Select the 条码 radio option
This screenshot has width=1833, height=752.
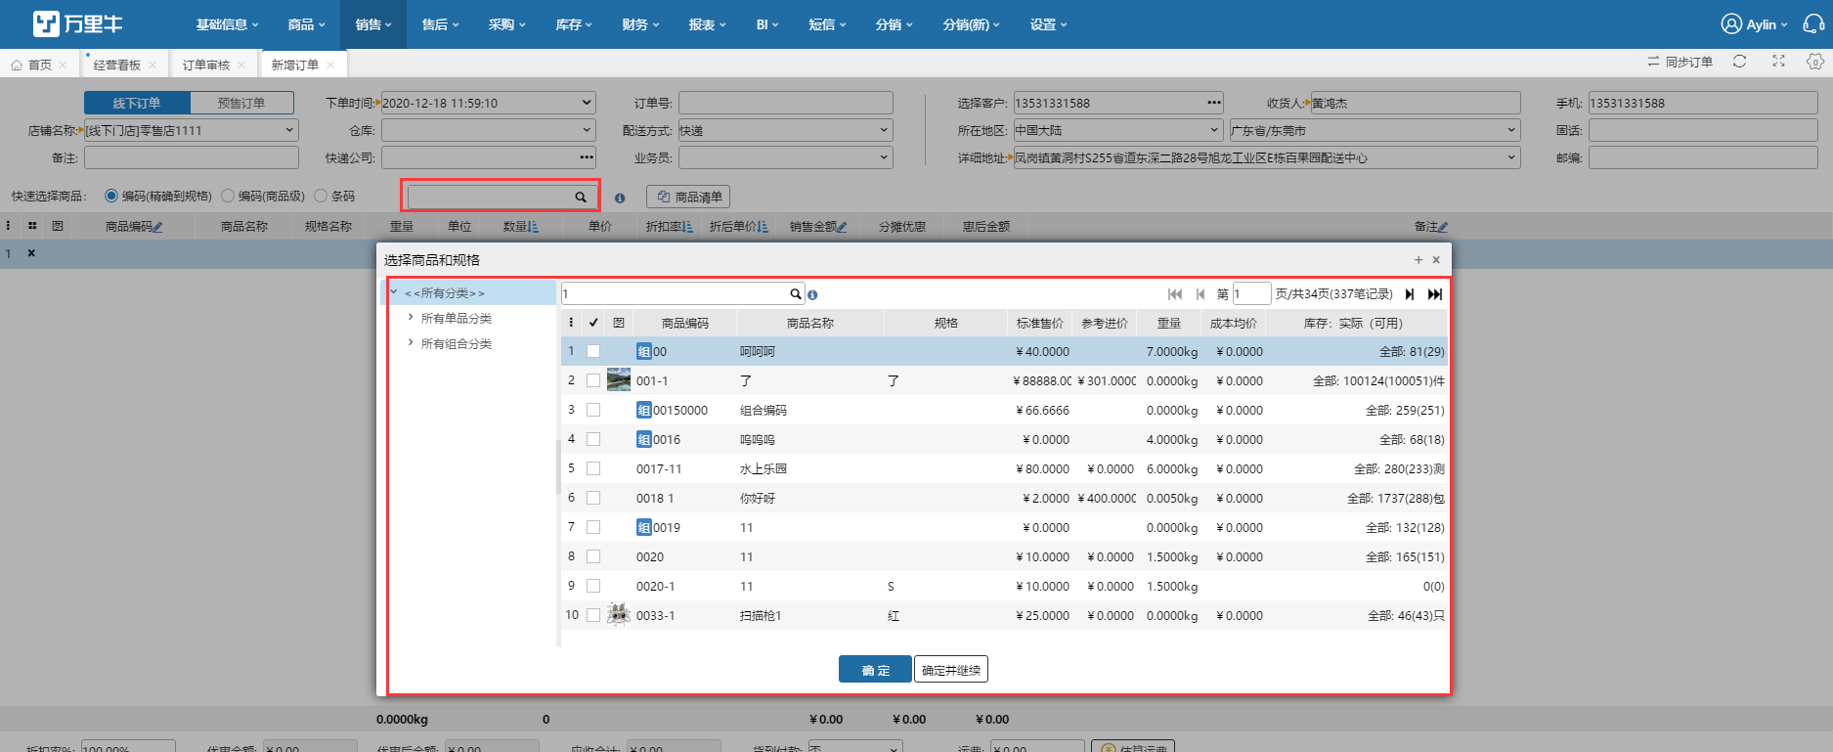[321, 197]
